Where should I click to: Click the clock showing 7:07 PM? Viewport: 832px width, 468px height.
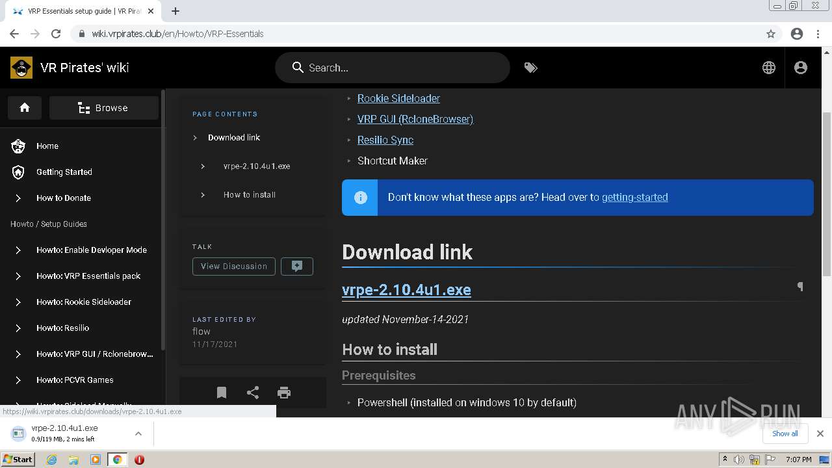click(x=799, y=460)
